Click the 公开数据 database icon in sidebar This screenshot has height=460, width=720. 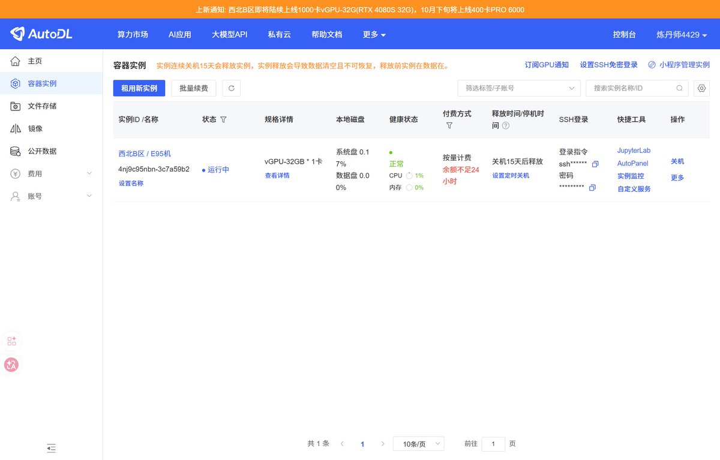point(16,151)
